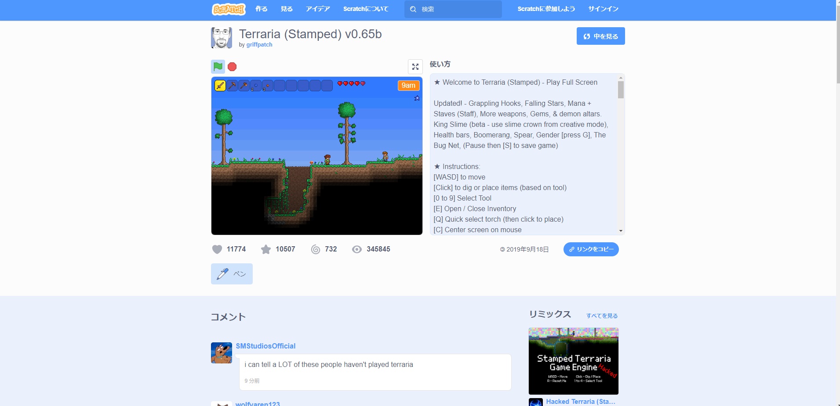
Task: Enter full screen mode with the expand icon
Action: point(415,67)
